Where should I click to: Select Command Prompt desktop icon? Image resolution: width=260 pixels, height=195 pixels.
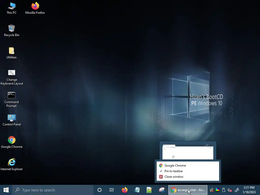click(x=12, y=100)
